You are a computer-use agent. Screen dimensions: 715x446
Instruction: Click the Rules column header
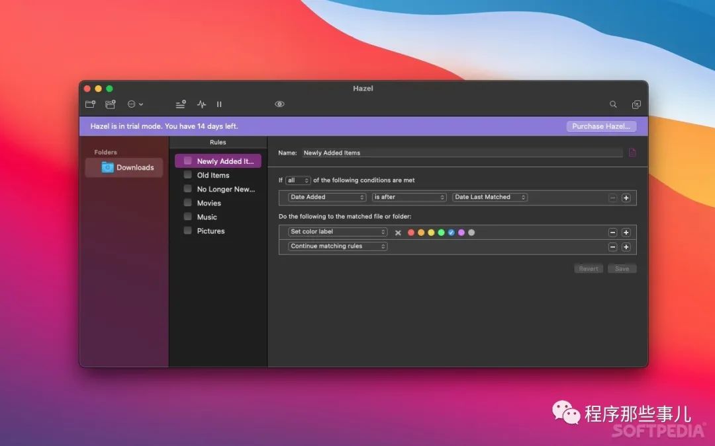[x=218, y=142]
